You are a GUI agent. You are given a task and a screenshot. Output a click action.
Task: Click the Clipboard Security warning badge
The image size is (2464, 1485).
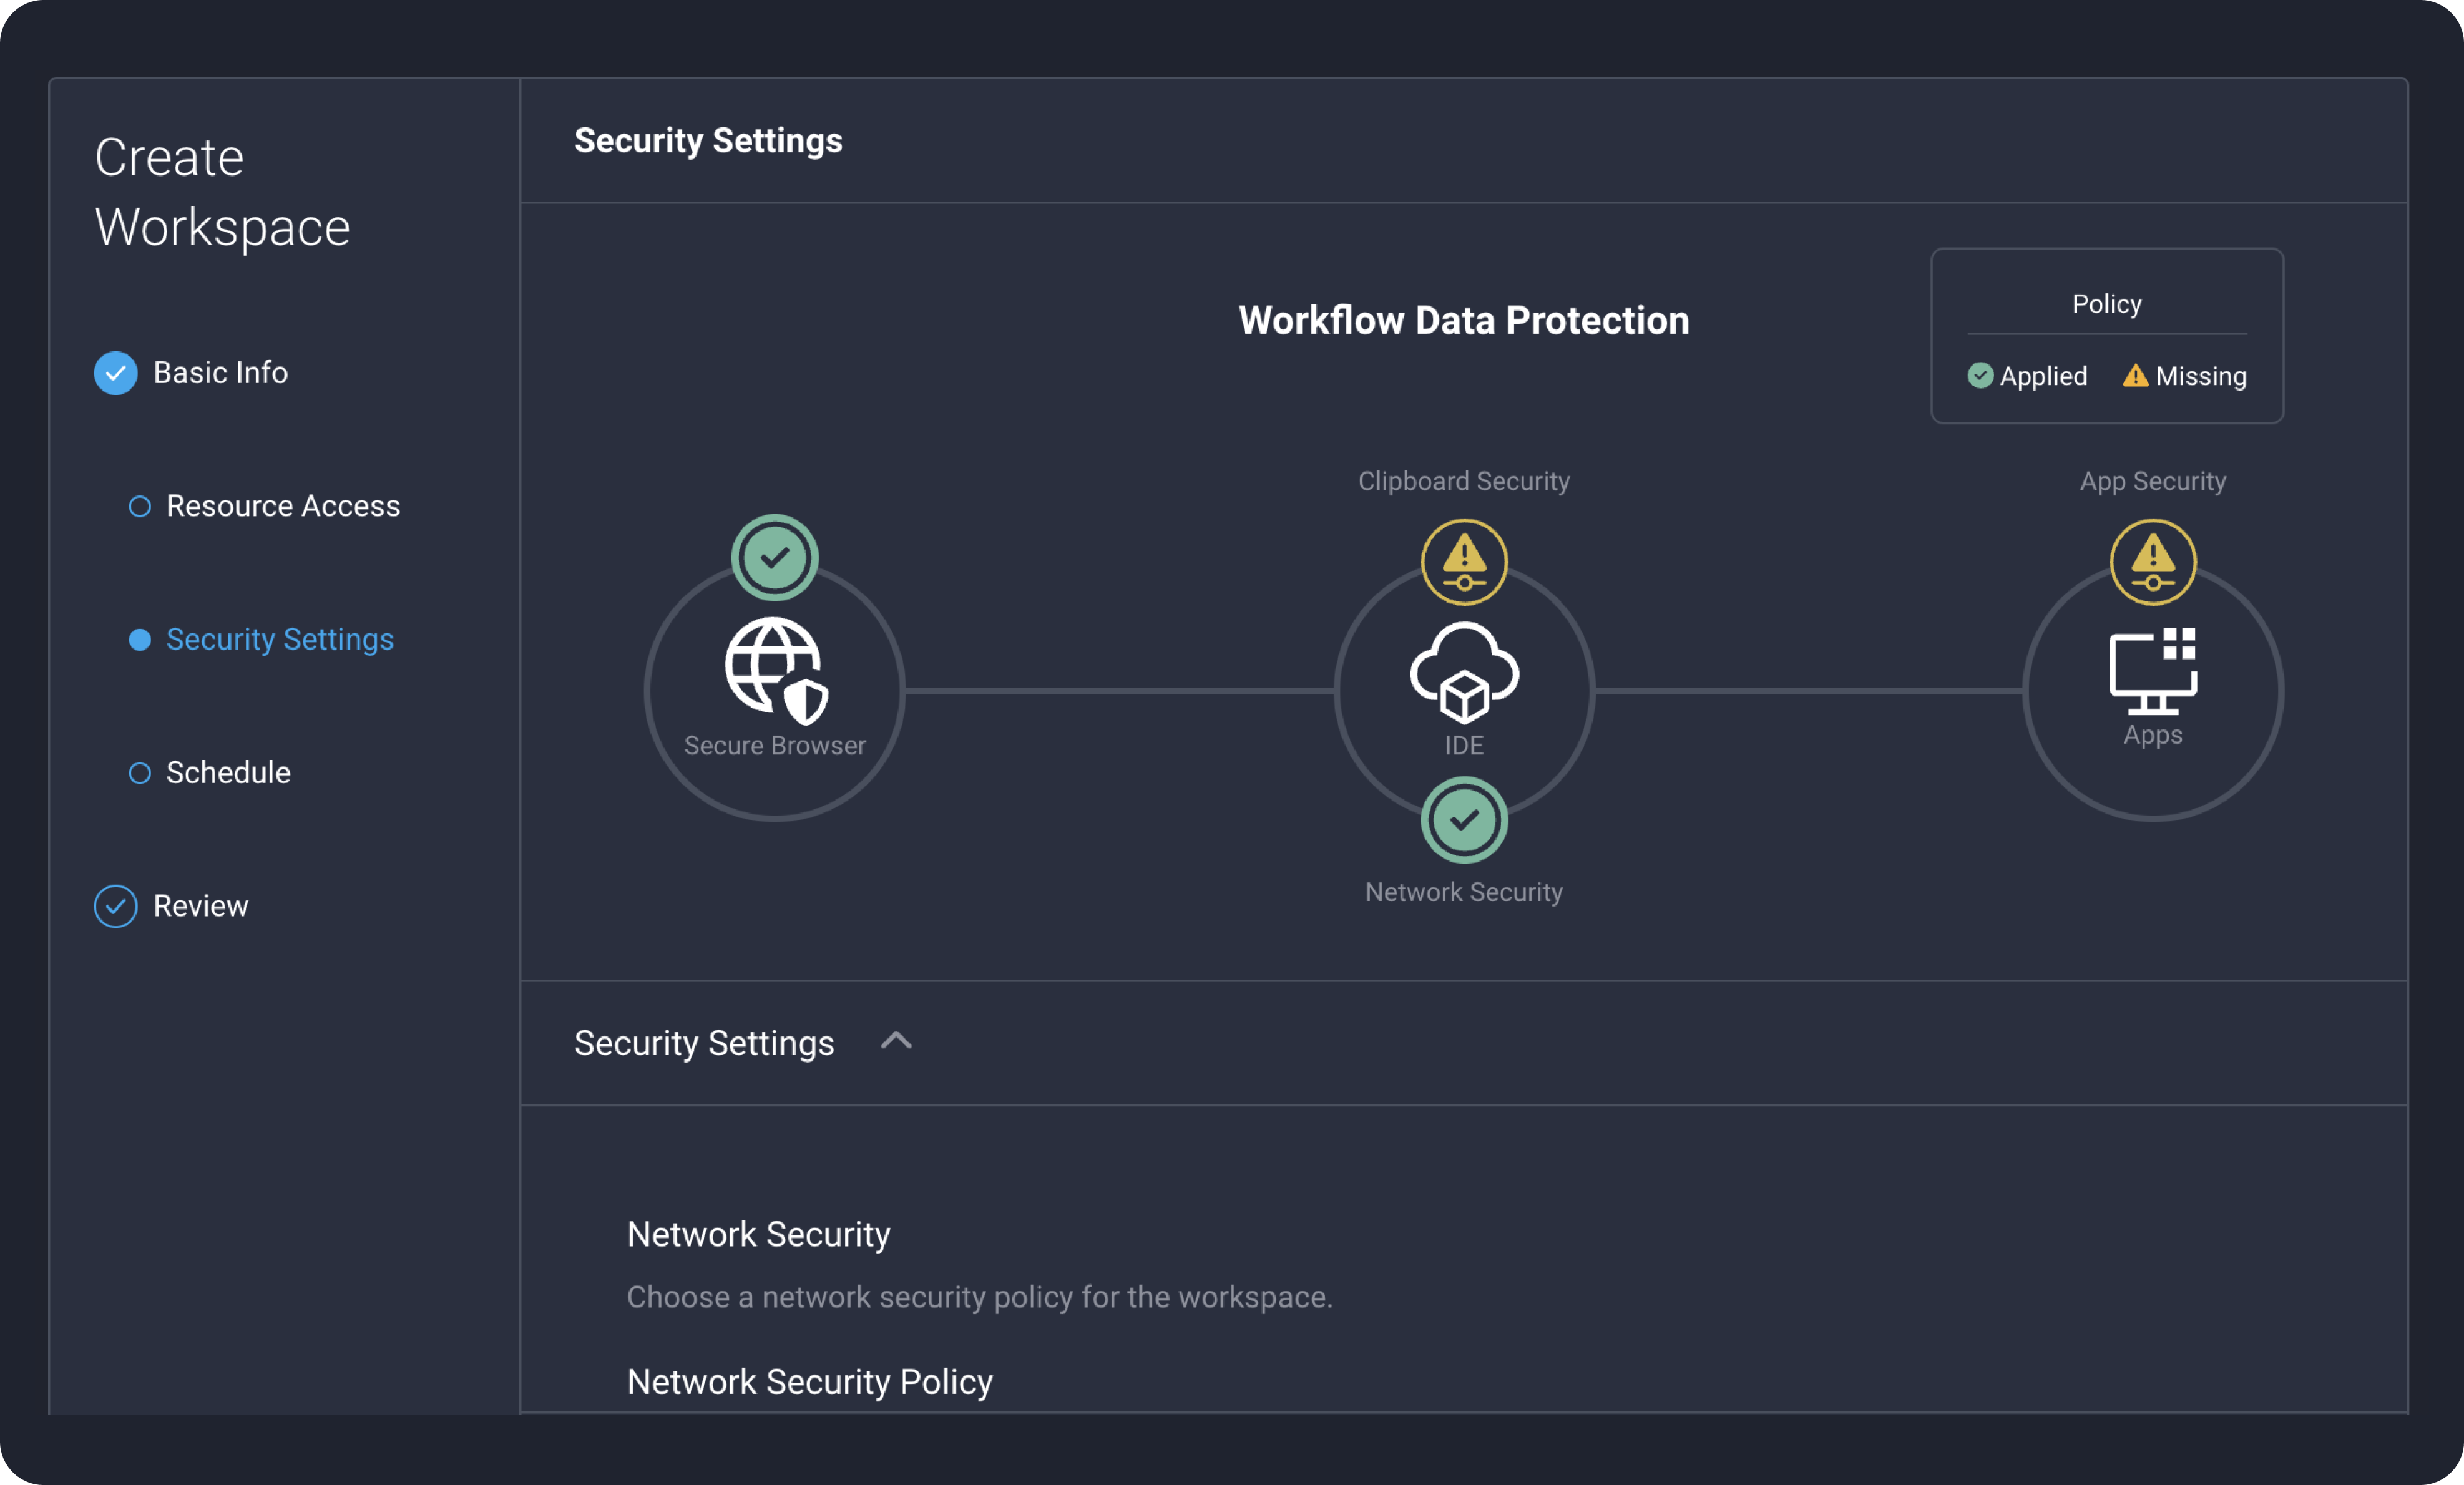point(1464,561)
